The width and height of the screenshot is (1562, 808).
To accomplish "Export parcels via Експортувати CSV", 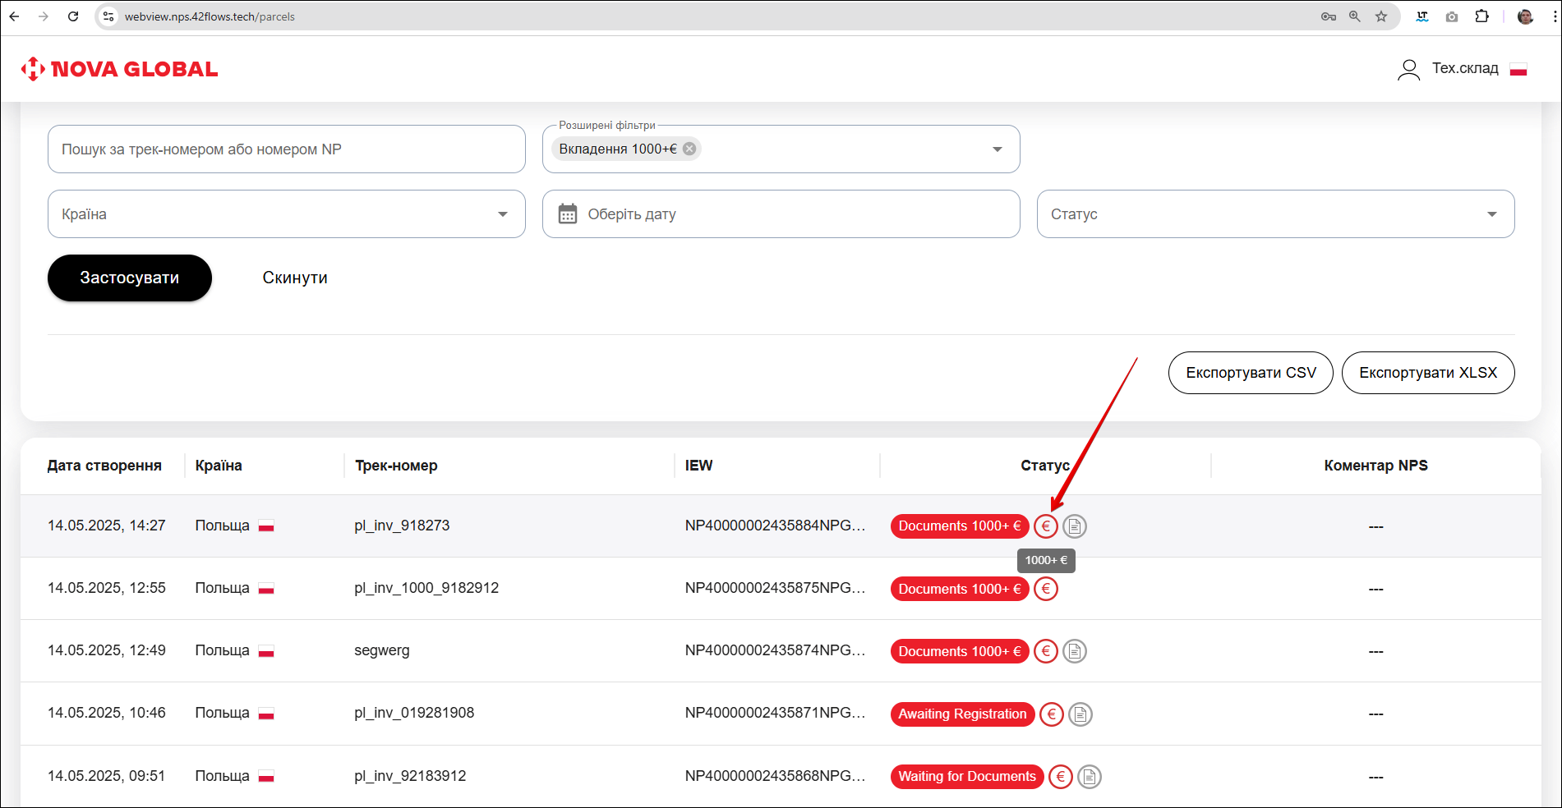I will (1250, 373).
